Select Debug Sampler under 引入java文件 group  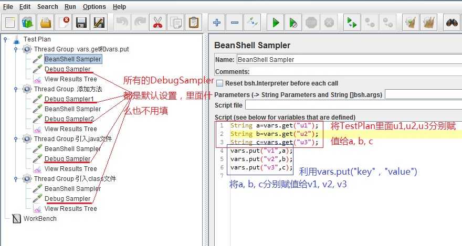pyautogui.click(x=68, y=158)
